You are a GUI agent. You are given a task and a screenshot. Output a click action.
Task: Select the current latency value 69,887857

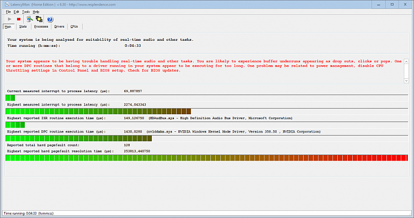click(x=133, y=91)
